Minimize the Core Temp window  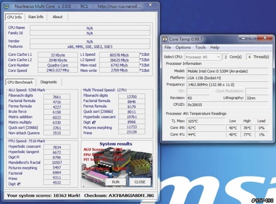tap(243, 38)
